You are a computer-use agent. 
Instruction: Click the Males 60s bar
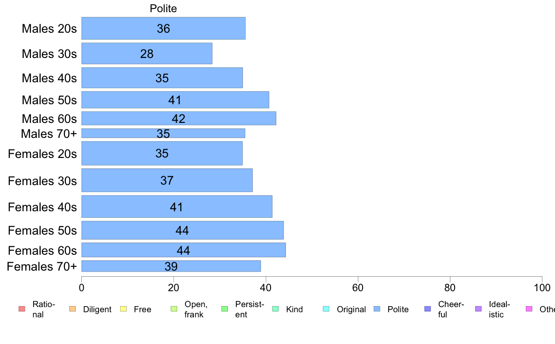(x=178, y=118)
